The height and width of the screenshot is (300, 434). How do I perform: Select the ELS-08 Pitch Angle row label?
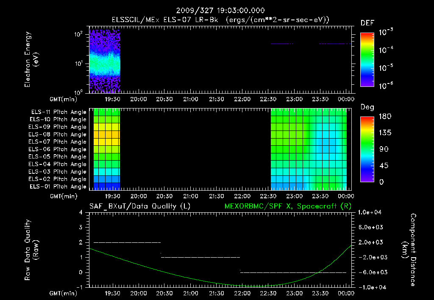[58, 134]
